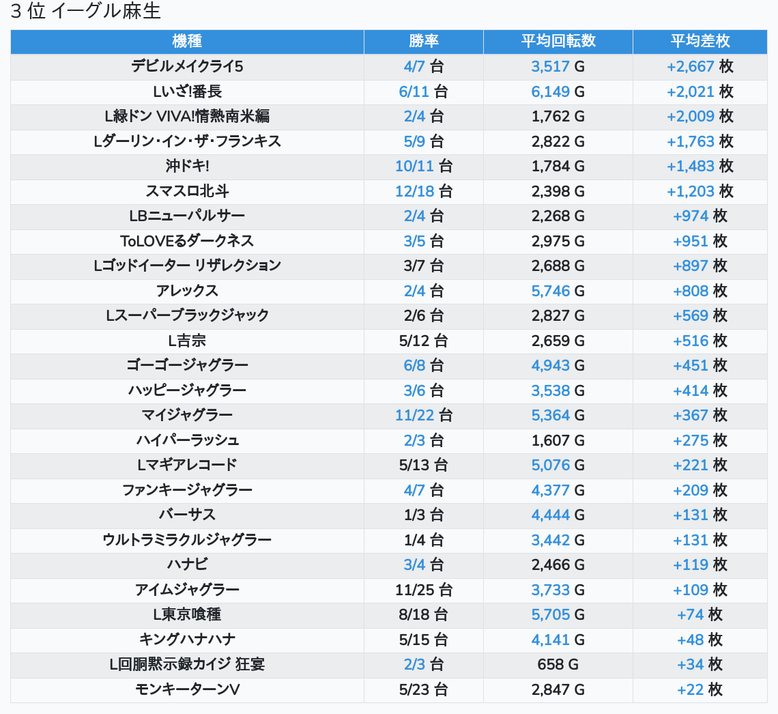
Task: Select machine name バーサス
Action: (187, 515)
